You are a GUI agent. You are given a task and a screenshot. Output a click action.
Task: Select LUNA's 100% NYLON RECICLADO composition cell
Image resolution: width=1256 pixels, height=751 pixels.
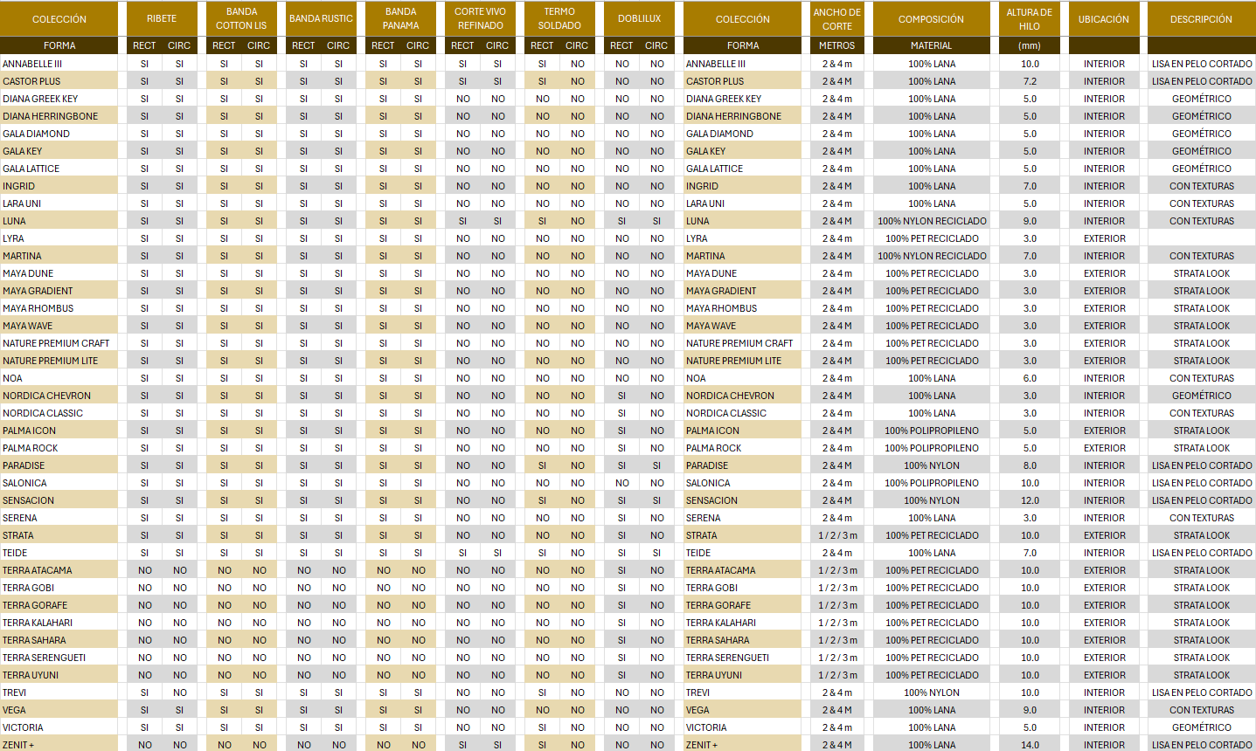tap(932, 221)
